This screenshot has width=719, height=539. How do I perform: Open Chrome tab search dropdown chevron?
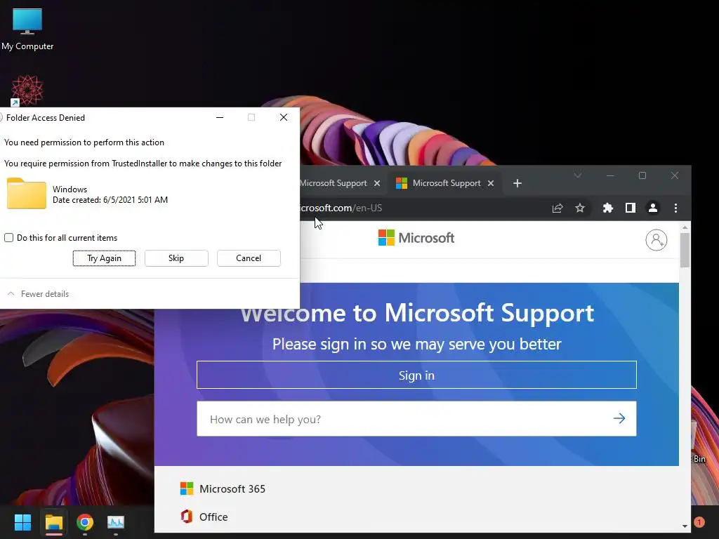click(578, 175)
